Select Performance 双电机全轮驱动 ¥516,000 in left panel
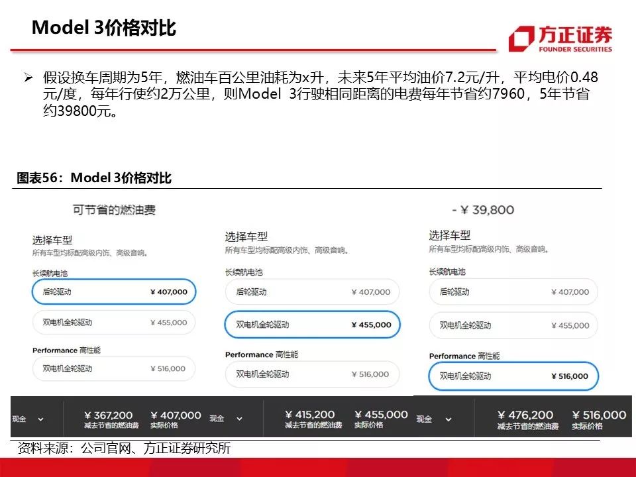 click(x=114, y=369)
